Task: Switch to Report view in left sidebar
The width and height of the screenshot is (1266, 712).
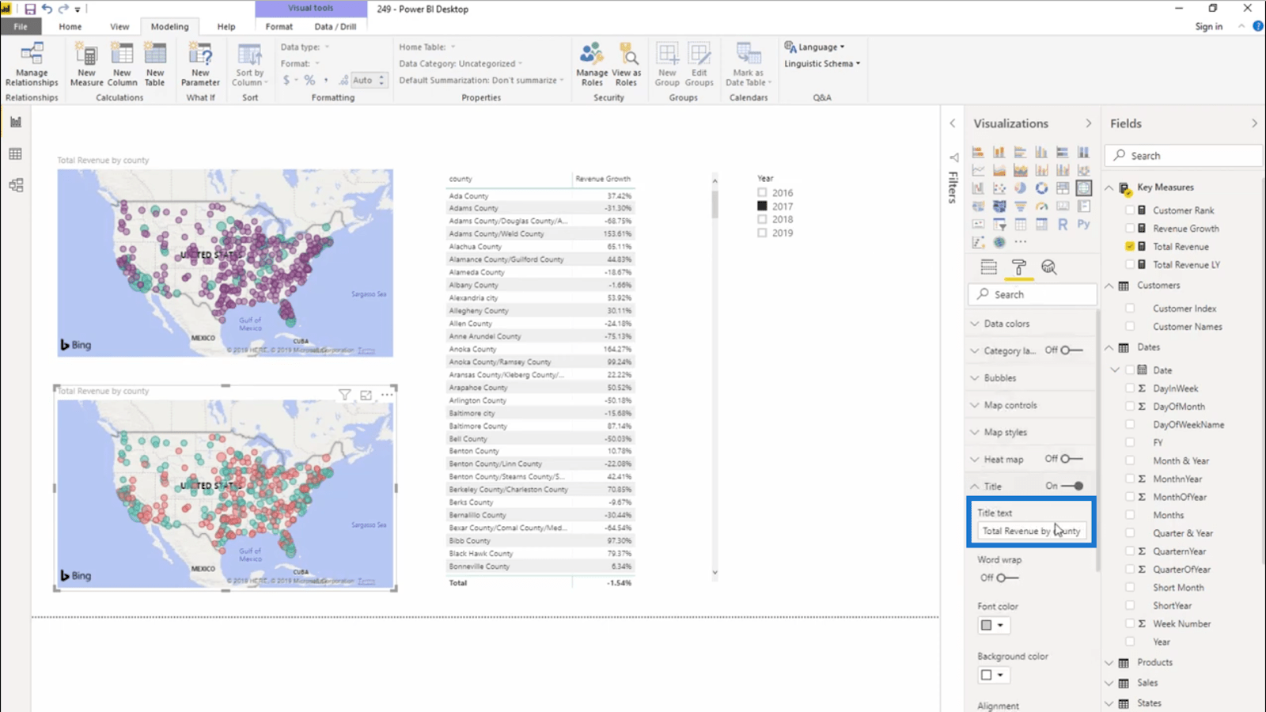Action: pyautogui.click(x=16, y=122)
